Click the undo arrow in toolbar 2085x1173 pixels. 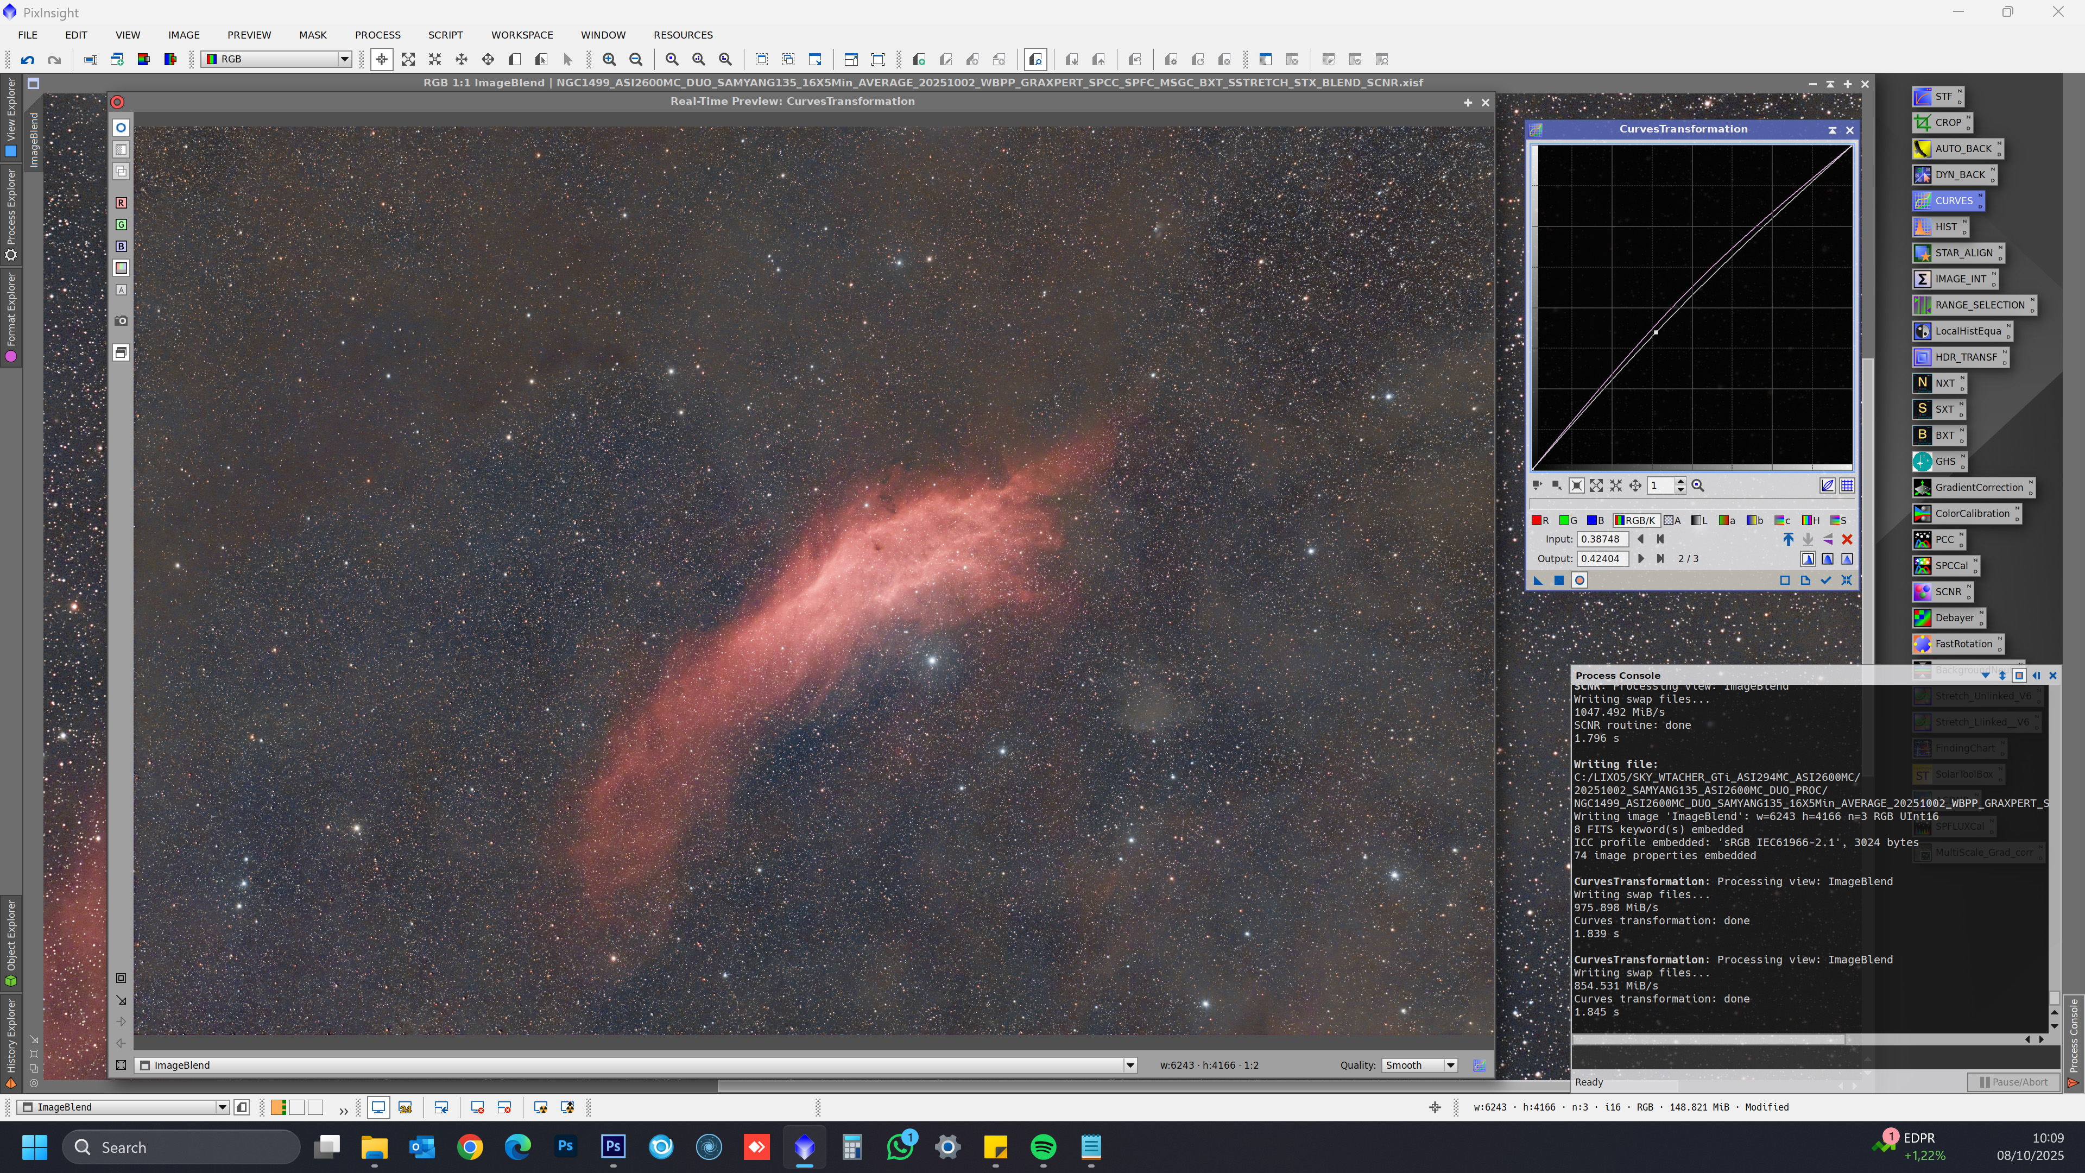coord(28,59)
